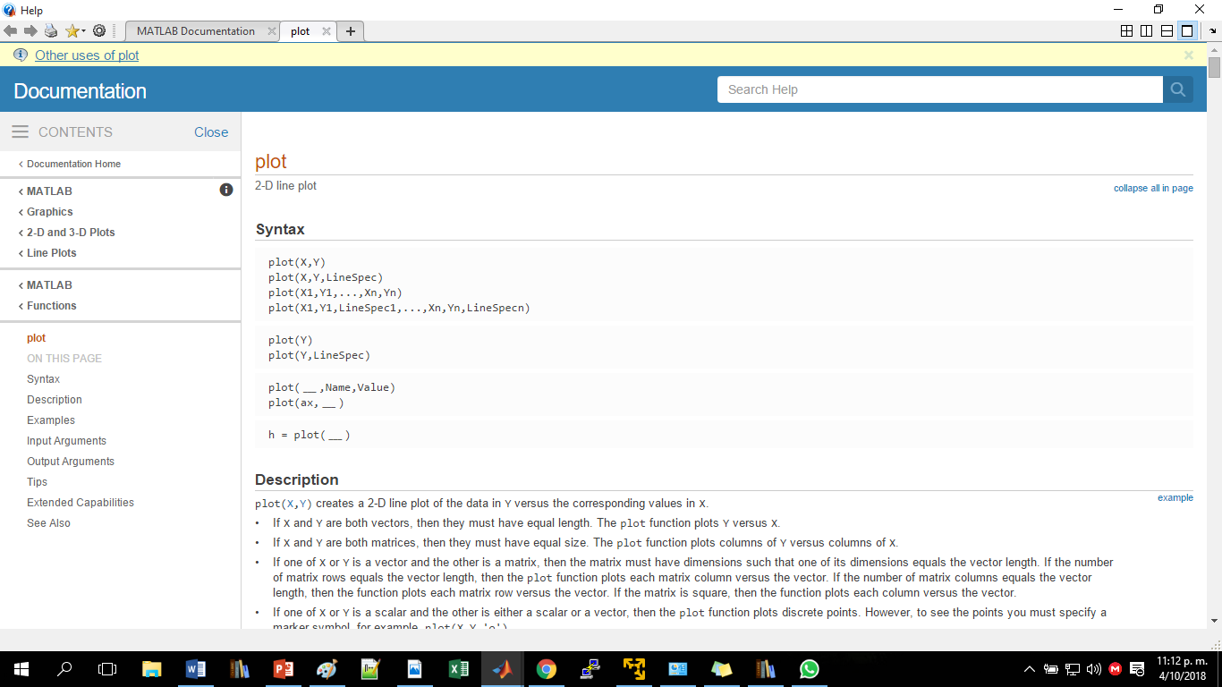Open volume control in system tray
The image size is (1222, 687).
(x=1093, y=669)
